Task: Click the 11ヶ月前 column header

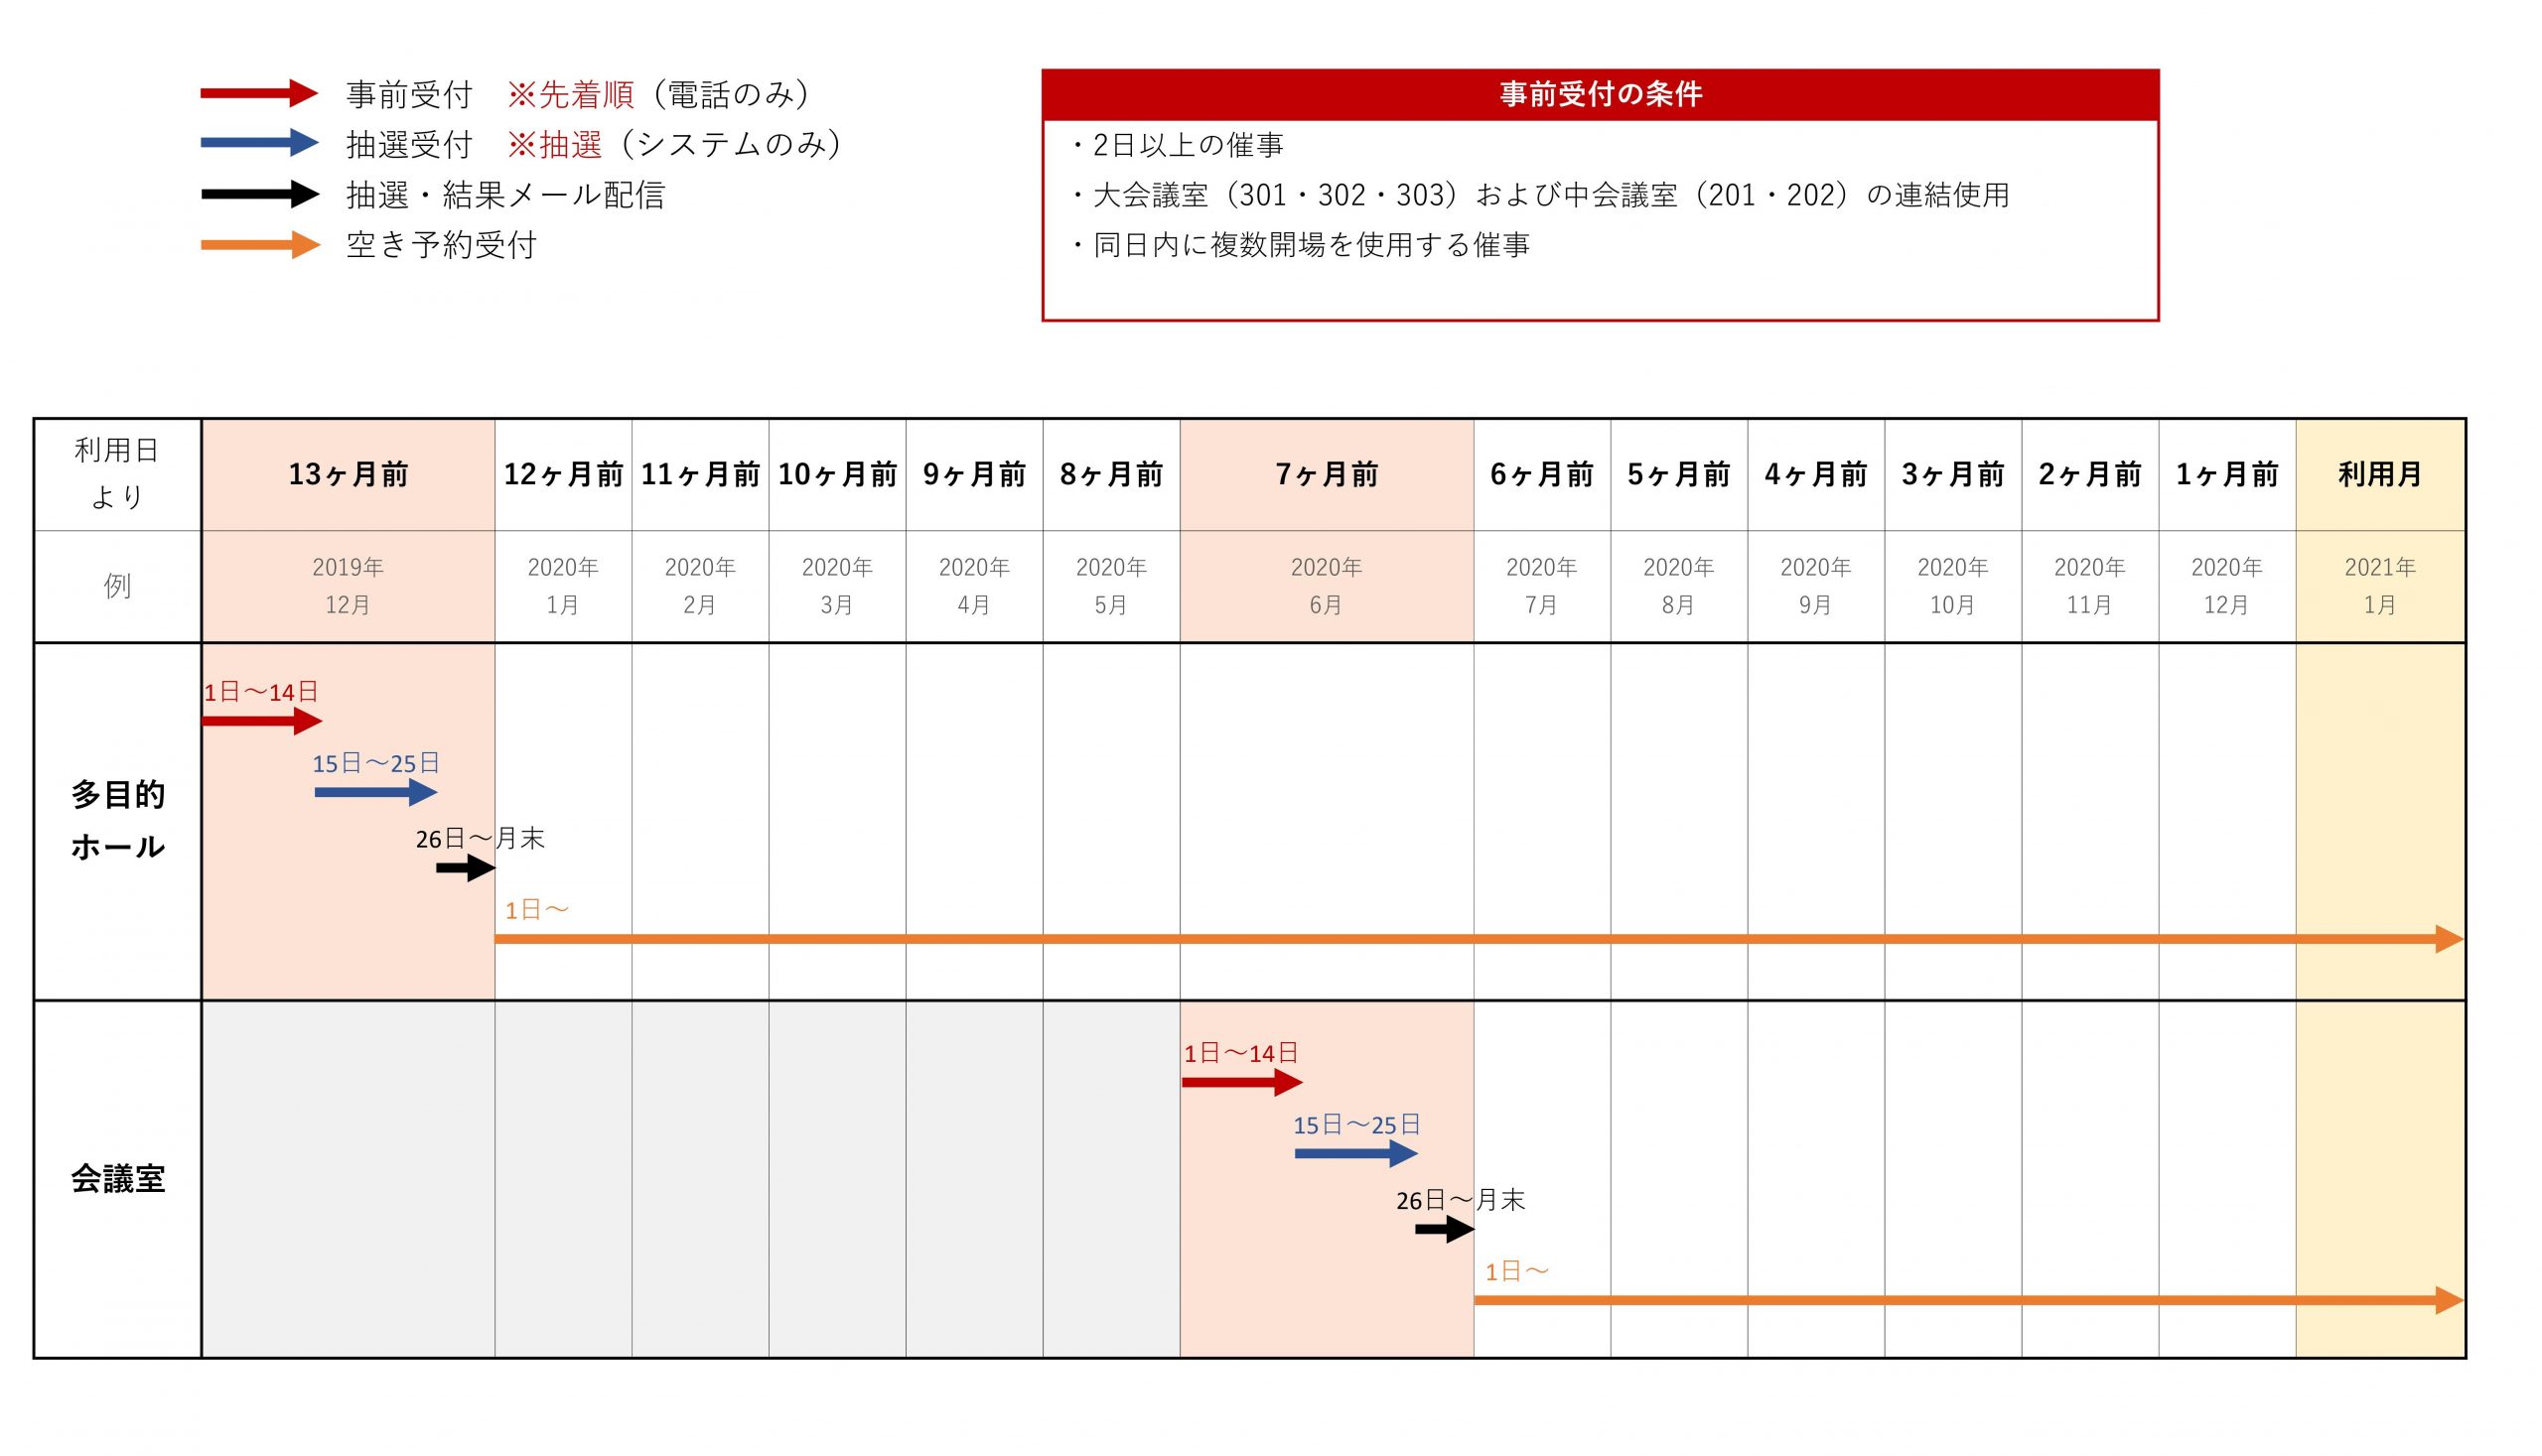Action: [700, 474]
